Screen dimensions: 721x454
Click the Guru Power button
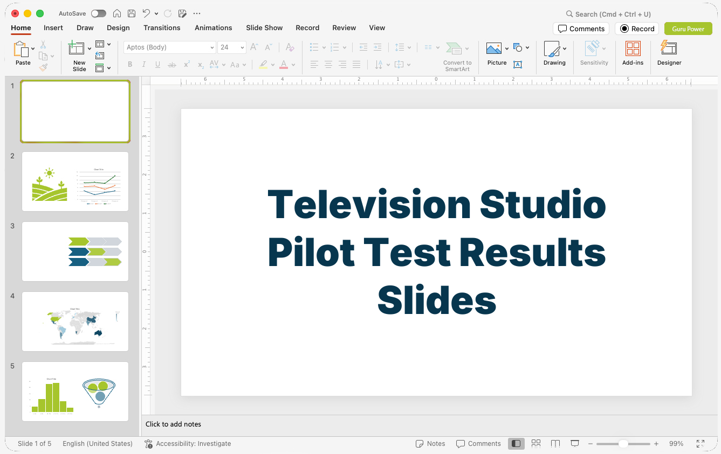688,29
